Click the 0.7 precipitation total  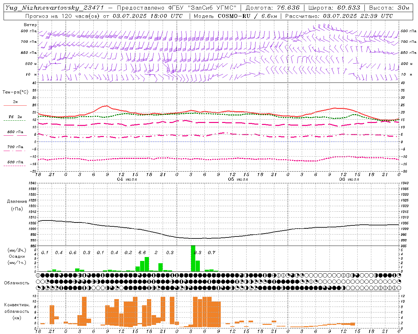tap(212, 252)
